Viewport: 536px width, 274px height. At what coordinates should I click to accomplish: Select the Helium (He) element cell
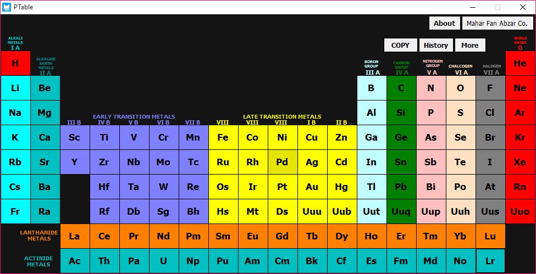[x=520, y=63]
